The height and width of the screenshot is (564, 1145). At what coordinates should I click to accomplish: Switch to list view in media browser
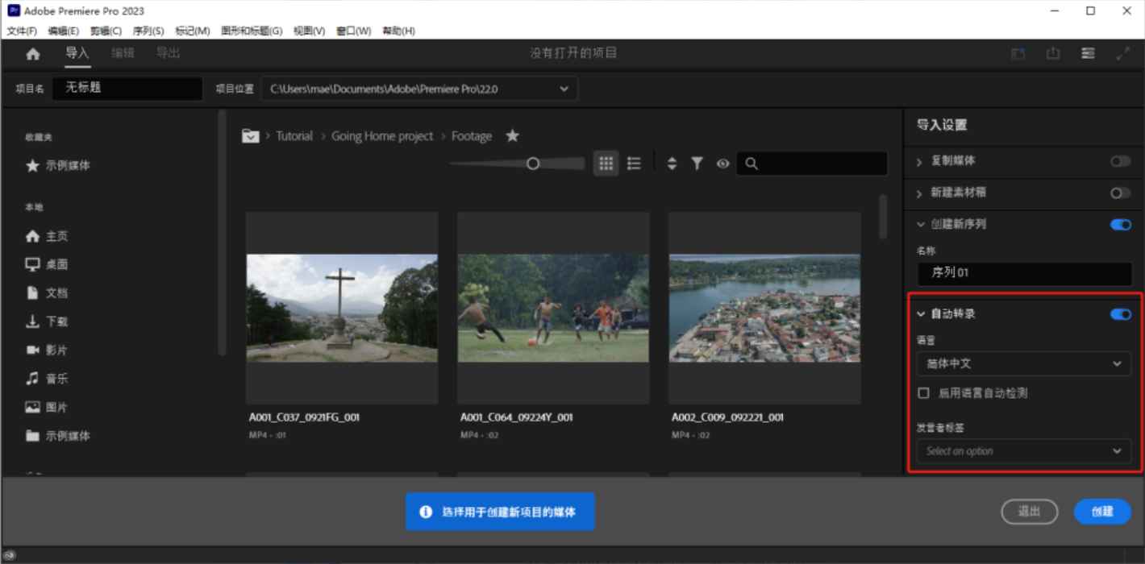[x=633, y=163]
